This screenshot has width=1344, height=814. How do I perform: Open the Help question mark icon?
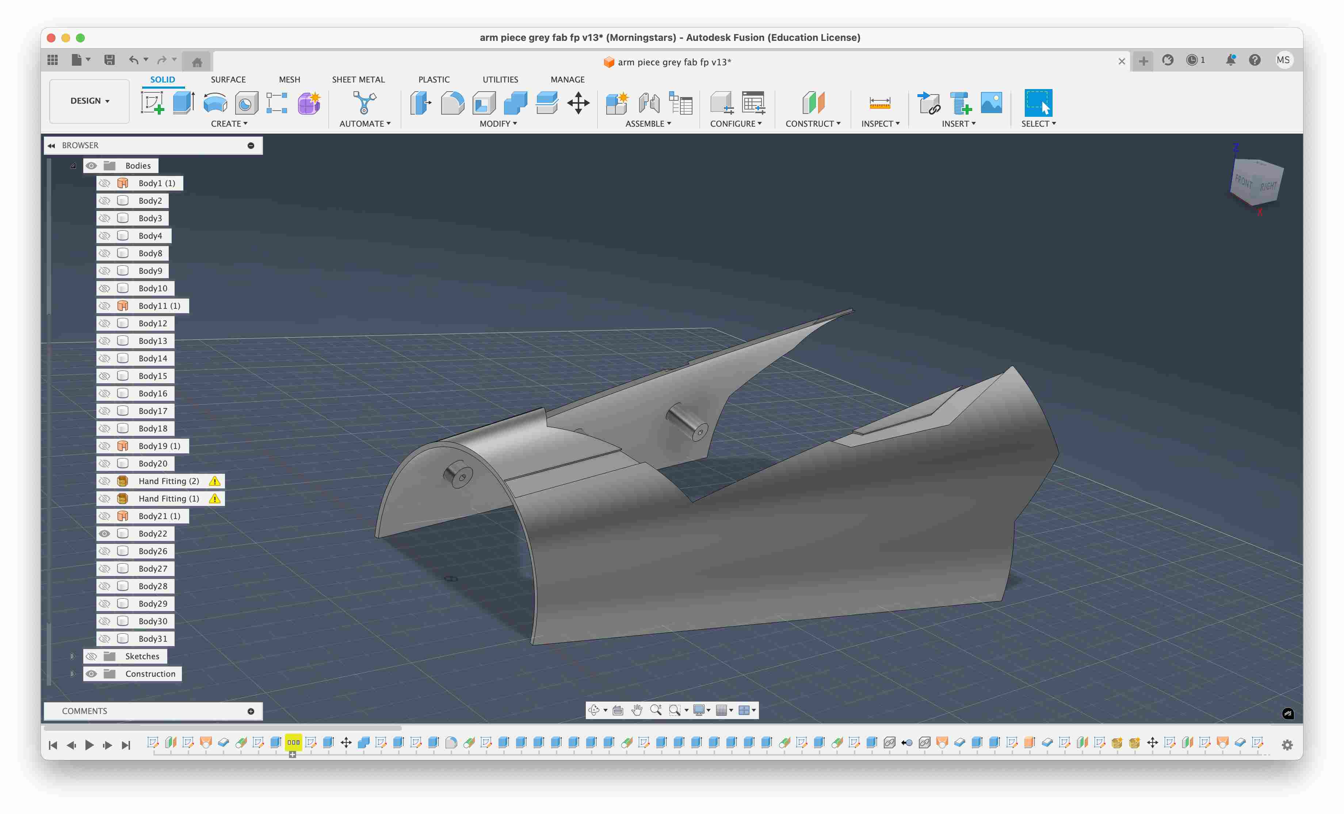click(1255, 60)
